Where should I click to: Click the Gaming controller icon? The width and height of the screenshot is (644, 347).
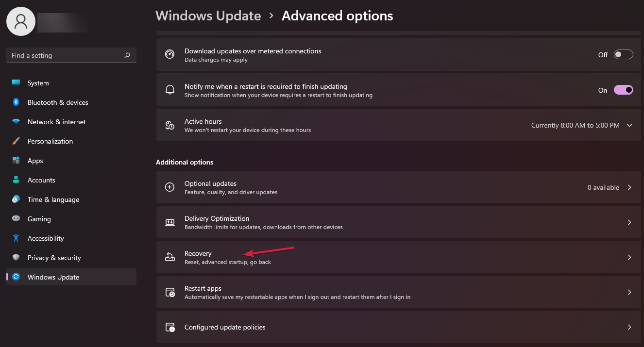click(17, 218)
